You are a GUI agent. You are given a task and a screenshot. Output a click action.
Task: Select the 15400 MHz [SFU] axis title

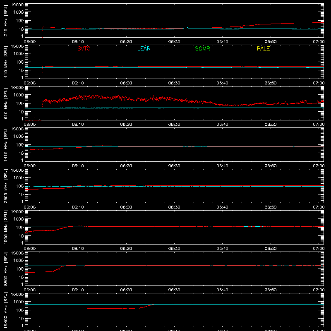(x=6, y=310)
